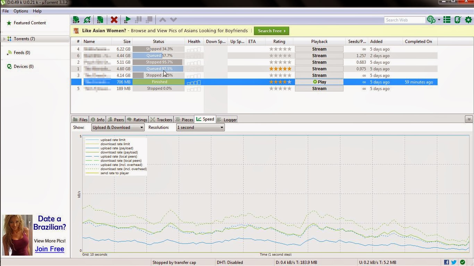
Task: Sort by the Size column header
Action: [122, 42]
